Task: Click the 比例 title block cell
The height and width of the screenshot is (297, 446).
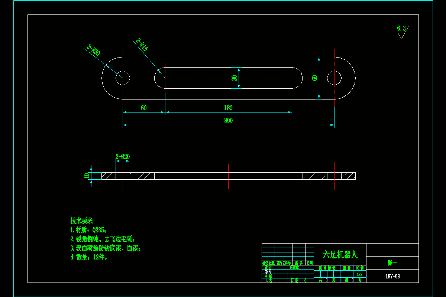Action: [x=360, y=268]
